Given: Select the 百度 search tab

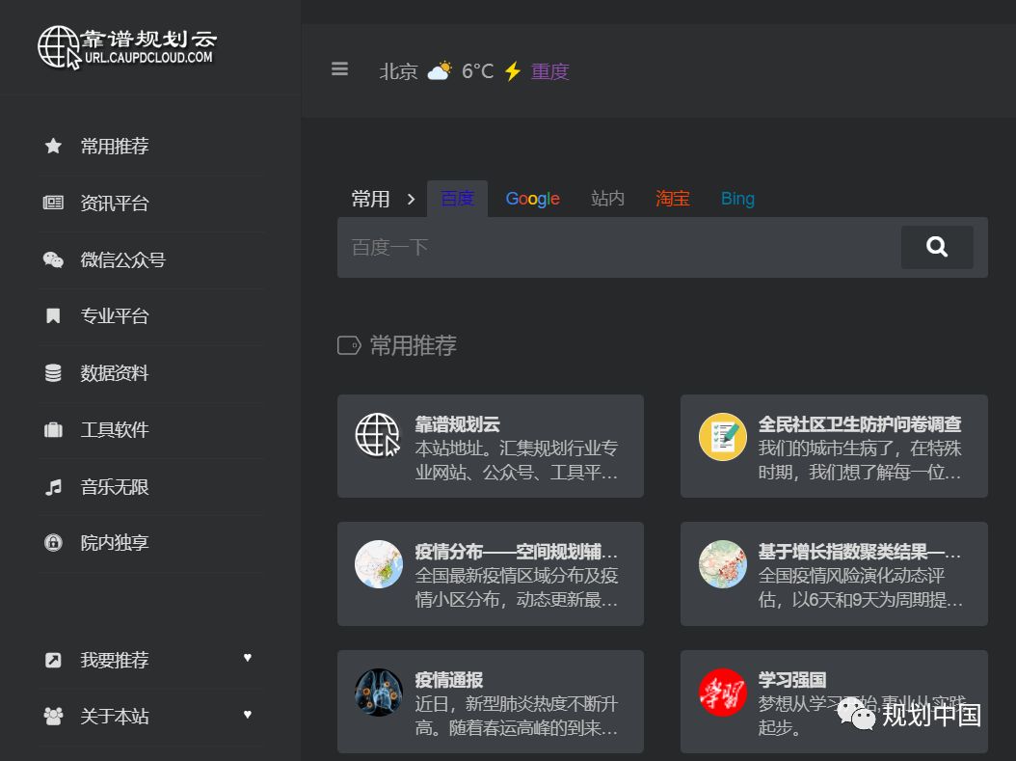Looking at the screenshot, I should pyautogui.click(x=458, y=199).
